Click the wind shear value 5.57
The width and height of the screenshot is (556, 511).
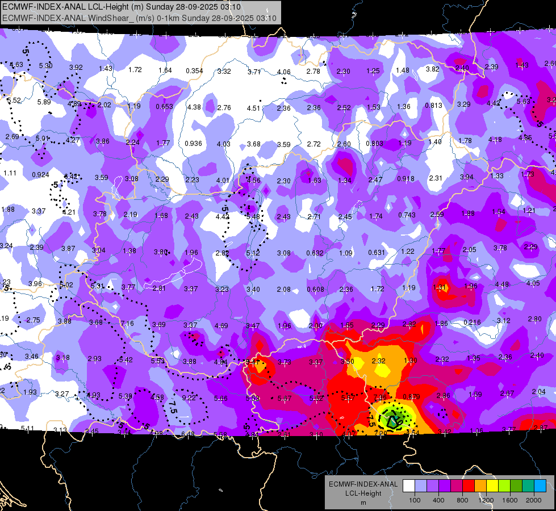[348, 398]
